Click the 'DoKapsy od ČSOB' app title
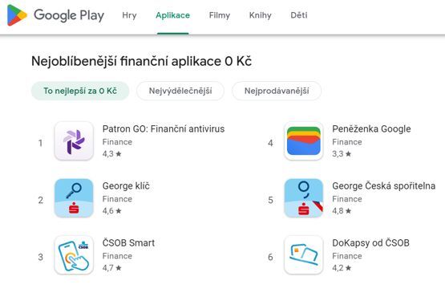 (371, 243)
